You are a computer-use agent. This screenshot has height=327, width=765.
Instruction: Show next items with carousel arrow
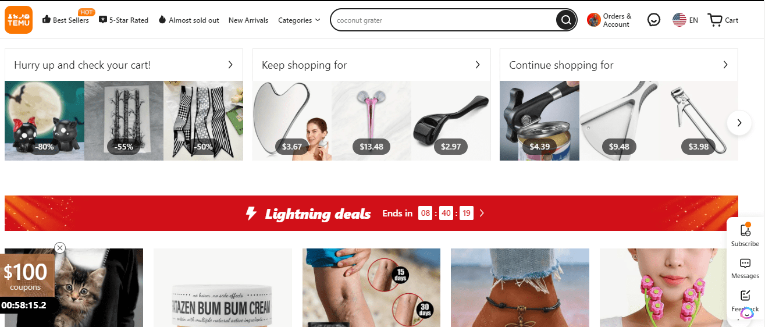pyautogui.click(x=739, y=123)
